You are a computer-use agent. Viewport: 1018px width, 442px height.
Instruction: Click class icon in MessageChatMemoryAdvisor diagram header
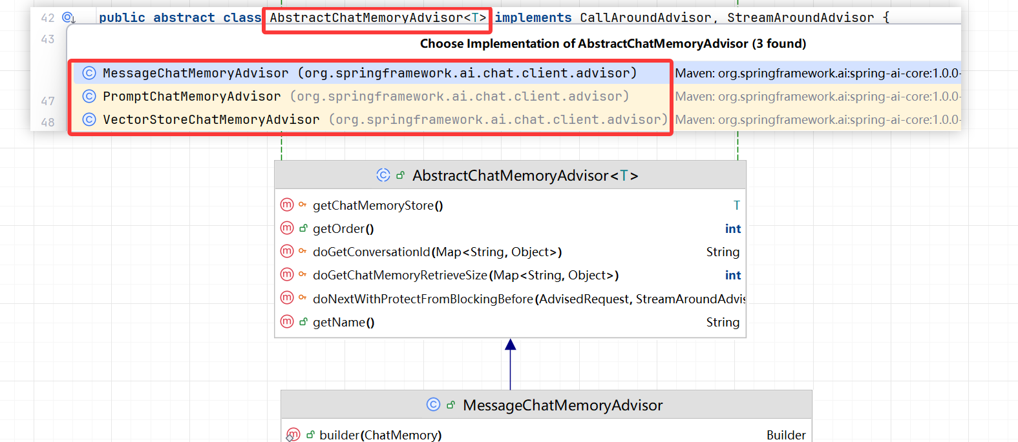coord(434,405)
